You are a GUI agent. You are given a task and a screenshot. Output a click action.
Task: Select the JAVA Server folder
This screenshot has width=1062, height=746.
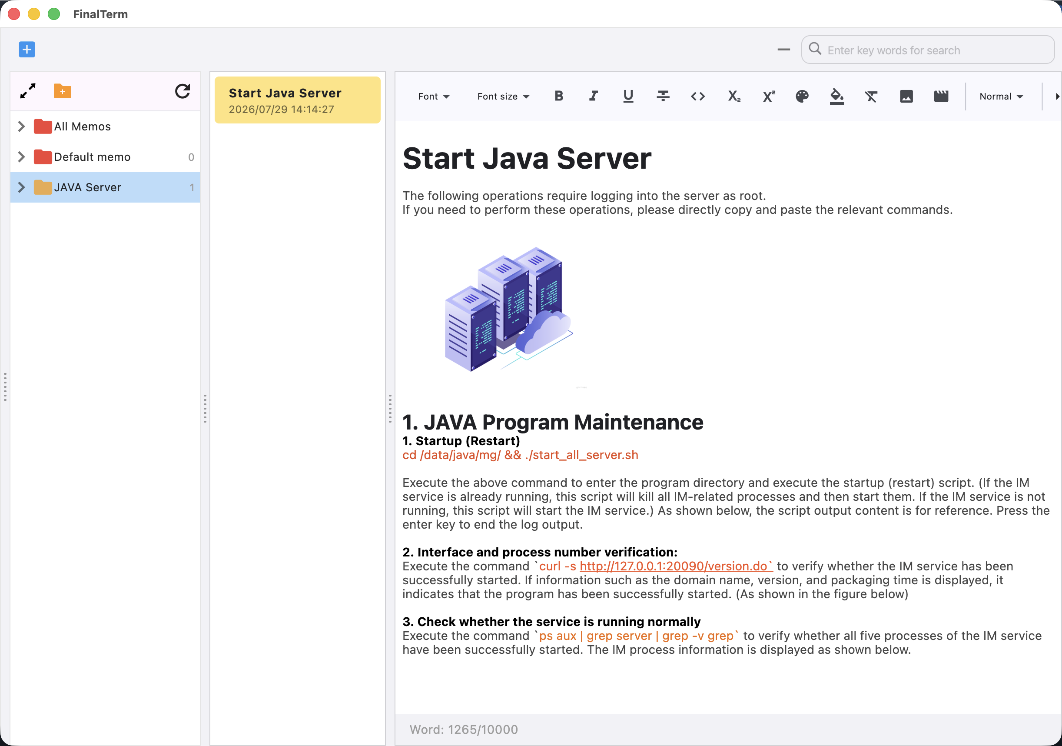(105, 187)
